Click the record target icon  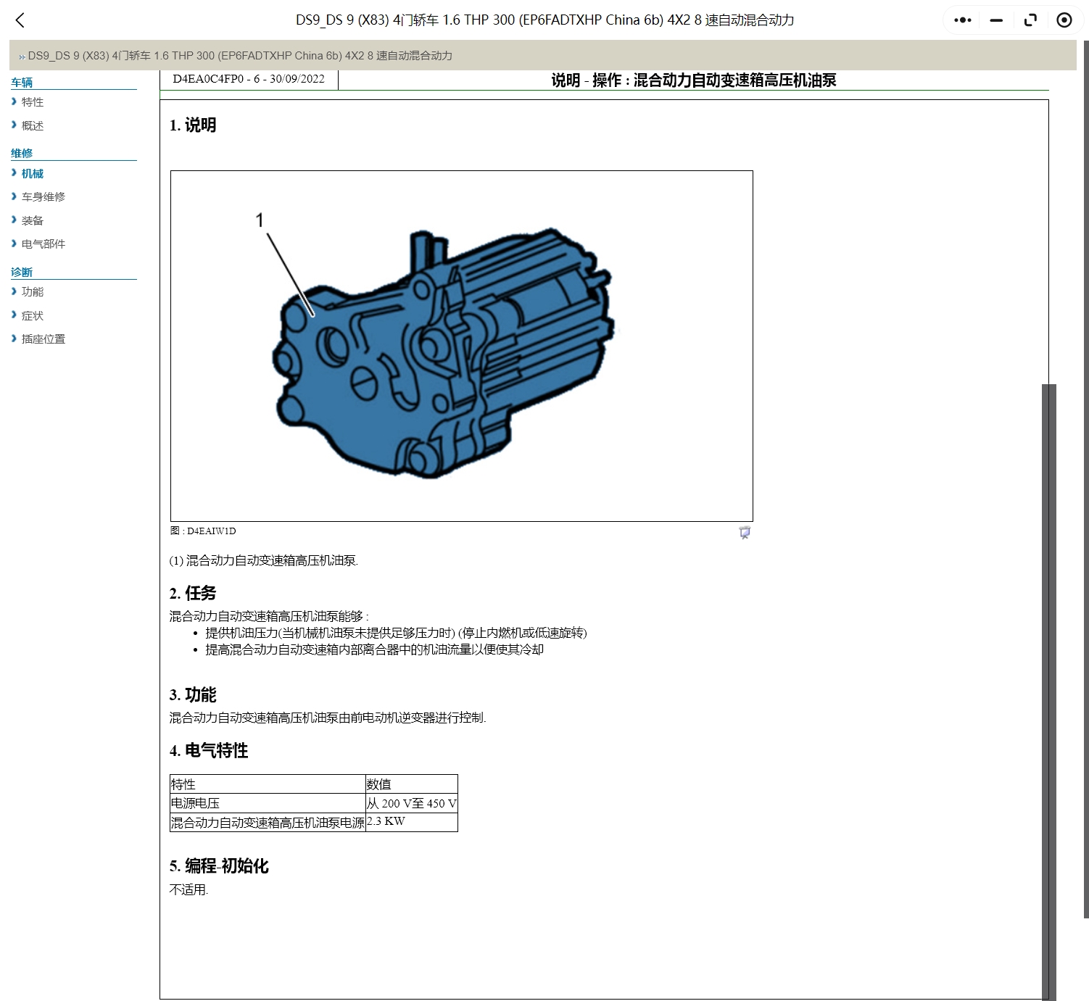pos(1064,20)
